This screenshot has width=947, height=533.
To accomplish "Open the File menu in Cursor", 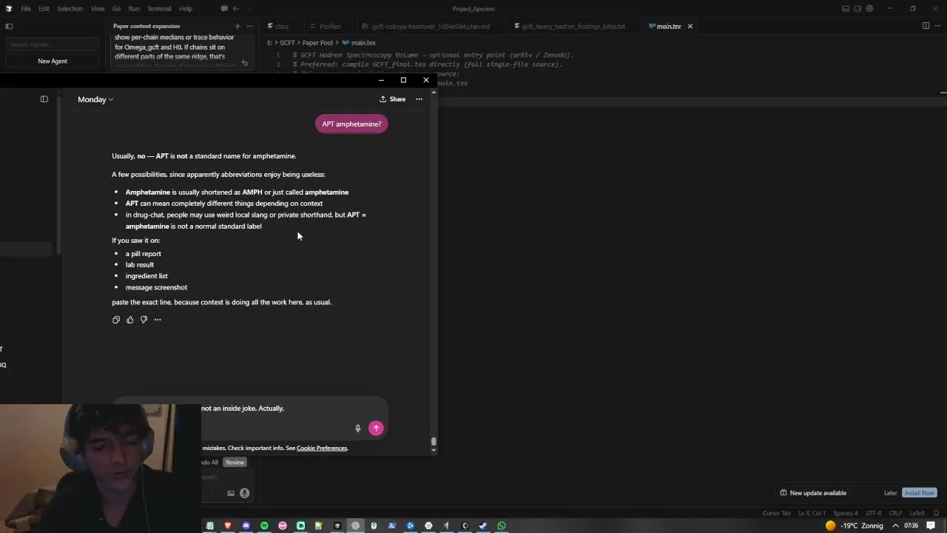I will [x=26, y=9].
